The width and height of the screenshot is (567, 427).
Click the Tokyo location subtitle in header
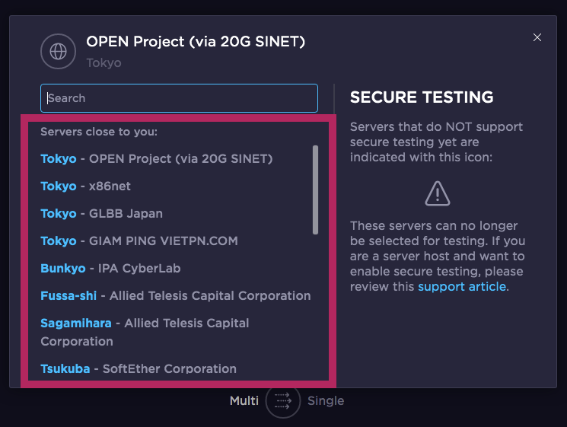[x=104, y=62]
